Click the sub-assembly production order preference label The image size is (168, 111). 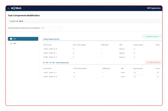pyautogui.click(x=24, y=28)
